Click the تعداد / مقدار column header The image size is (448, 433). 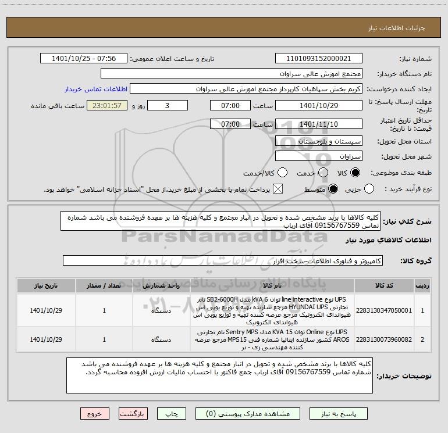coord(104,285)
